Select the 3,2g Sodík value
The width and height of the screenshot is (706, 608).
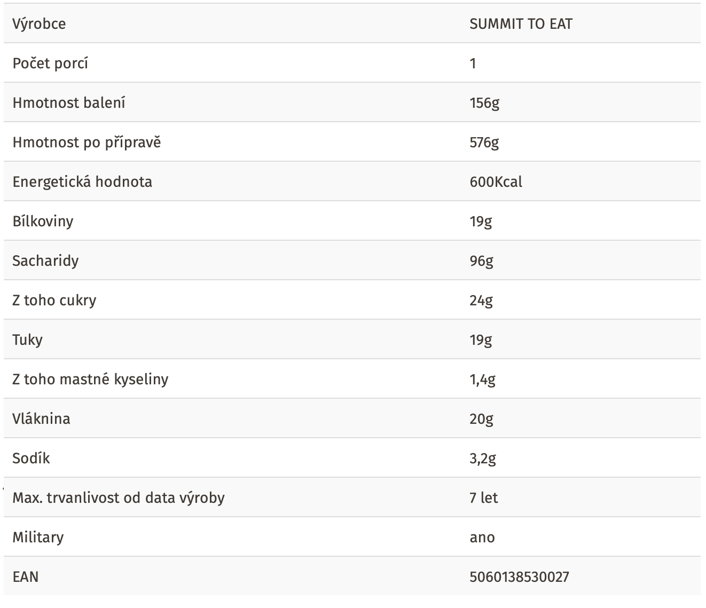coord(483,459)
